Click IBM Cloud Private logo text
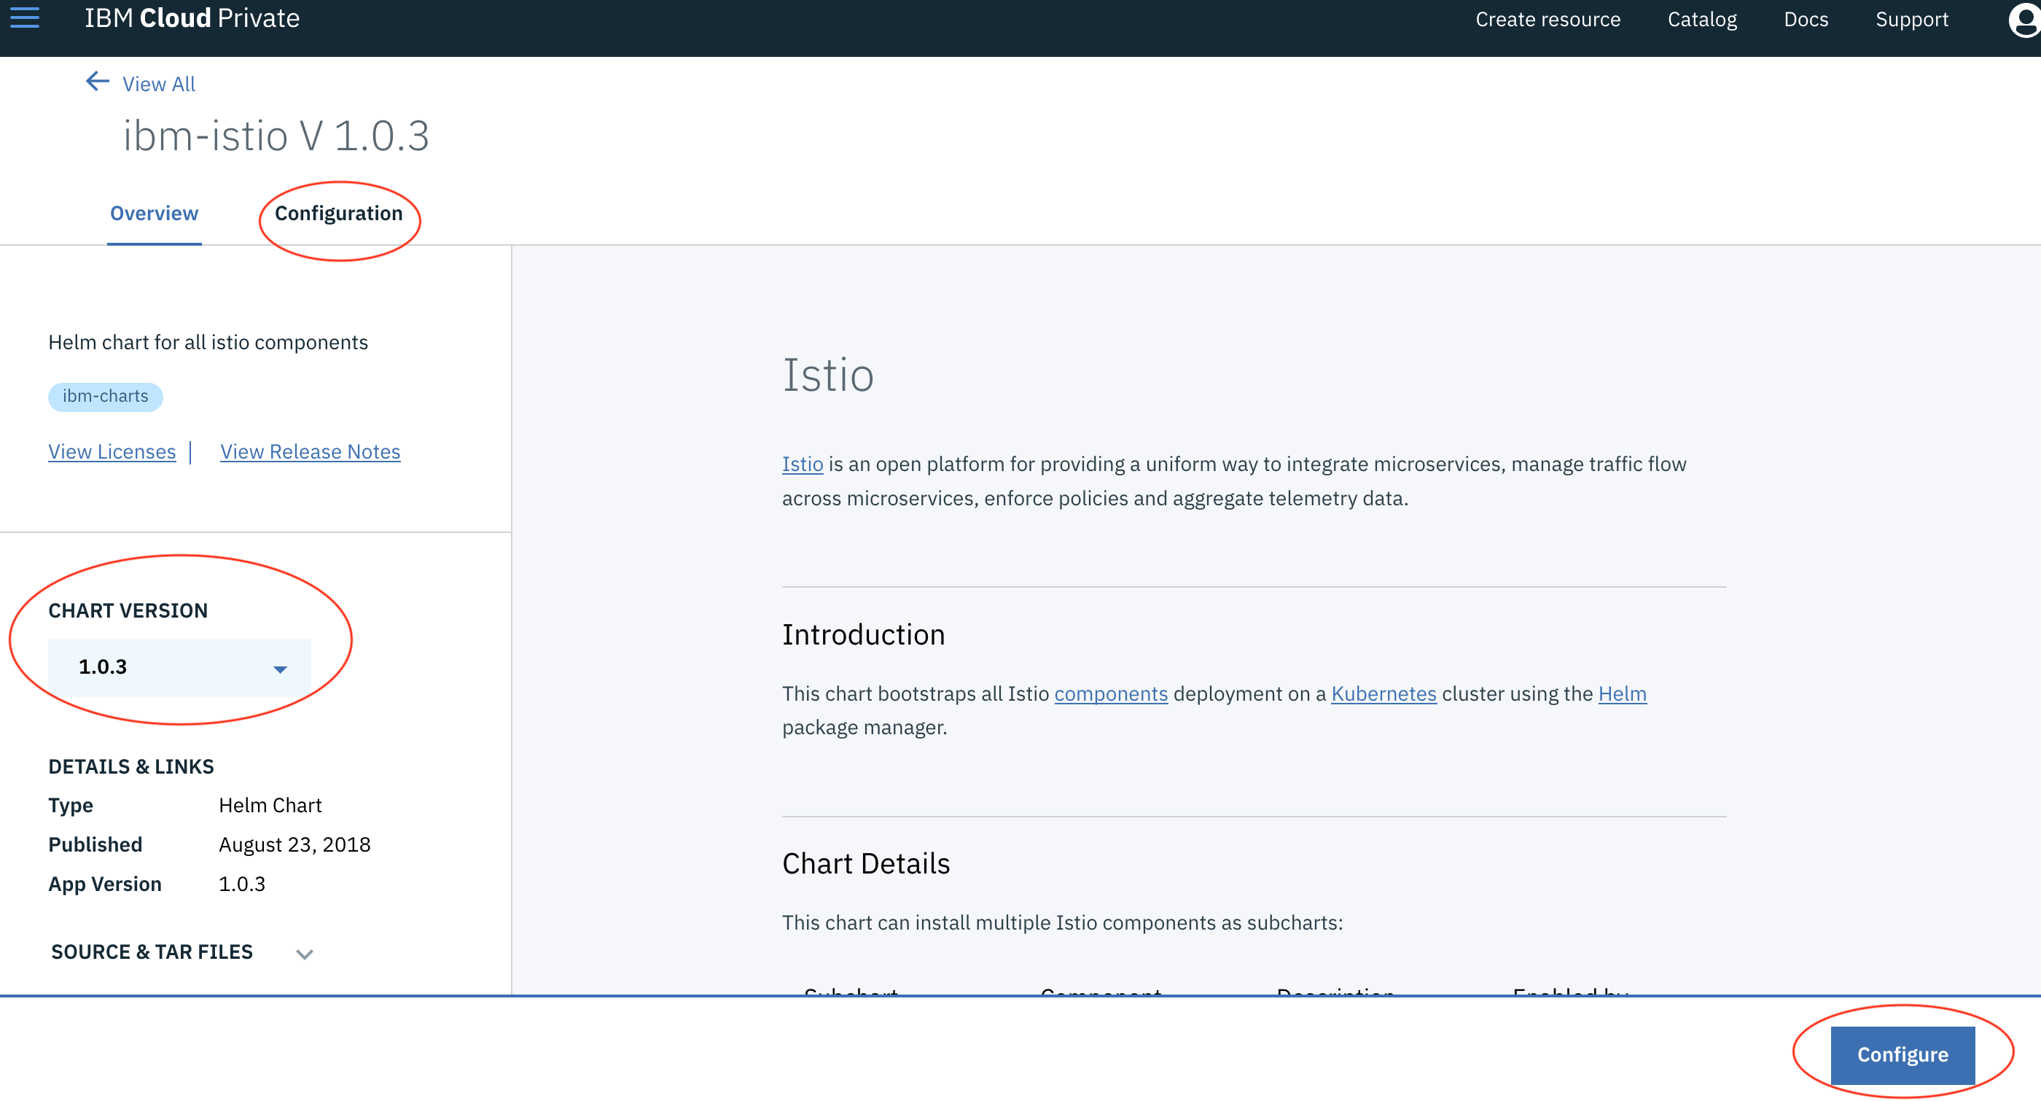This screenshot has height=1101, width=2041. pos(192,17)
